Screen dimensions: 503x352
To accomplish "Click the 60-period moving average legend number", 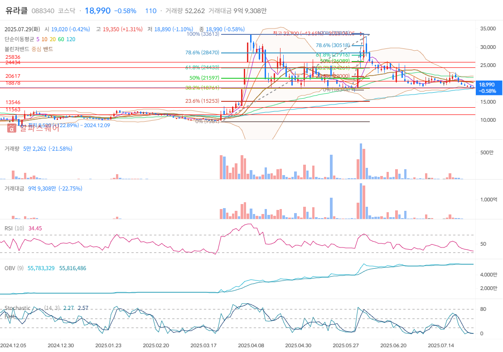I will (61, 39).
